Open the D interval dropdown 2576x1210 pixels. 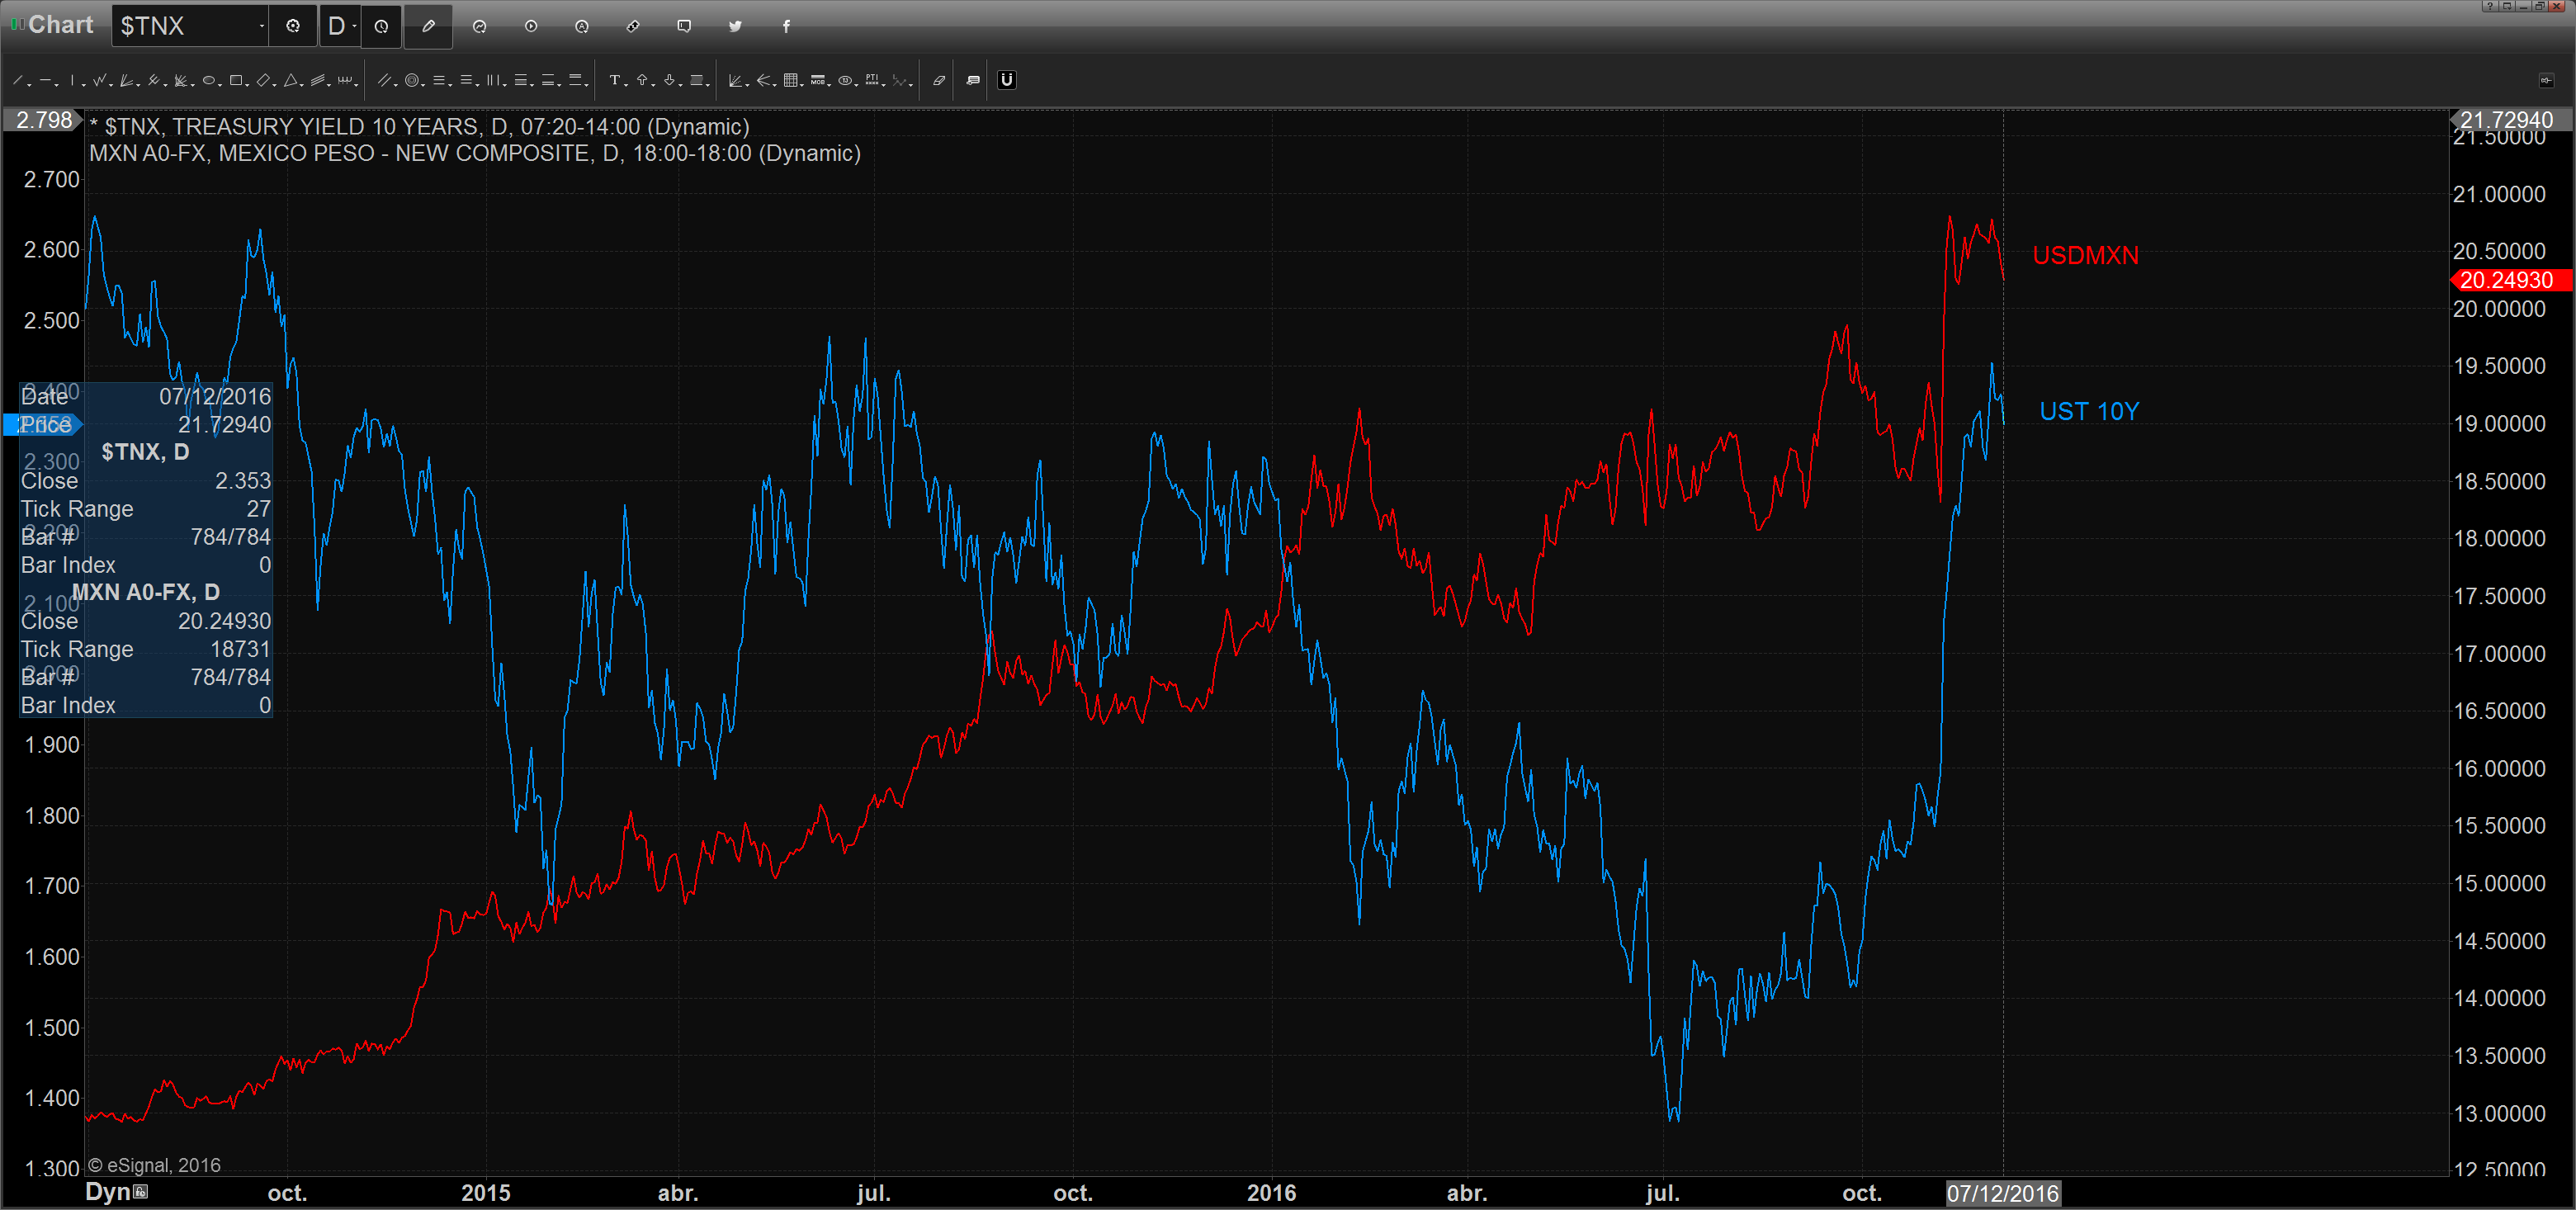(x=355, y=26)
